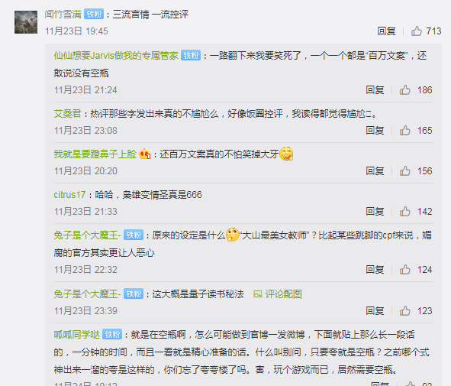Open 仙仙想要Jarvis做我的专属管家 profile
Viewport: 451px width, 386px height.
click(116, 55)
